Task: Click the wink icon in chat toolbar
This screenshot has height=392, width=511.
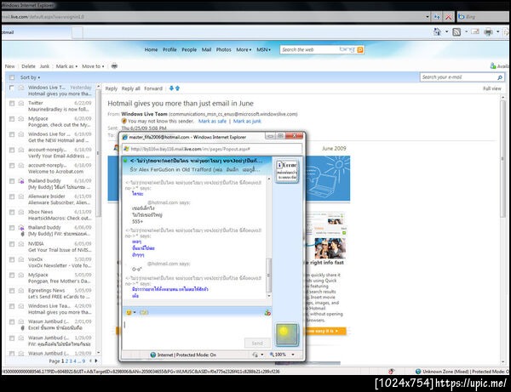Action: point(144,312)
